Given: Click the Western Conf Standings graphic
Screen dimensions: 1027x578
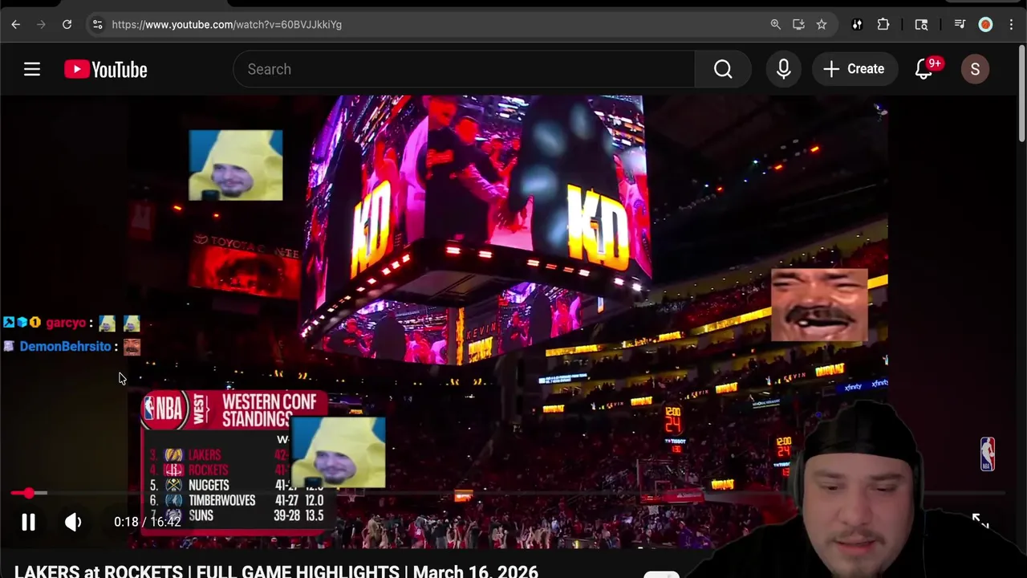Looking at the screenshot, I should click(235, 462).
